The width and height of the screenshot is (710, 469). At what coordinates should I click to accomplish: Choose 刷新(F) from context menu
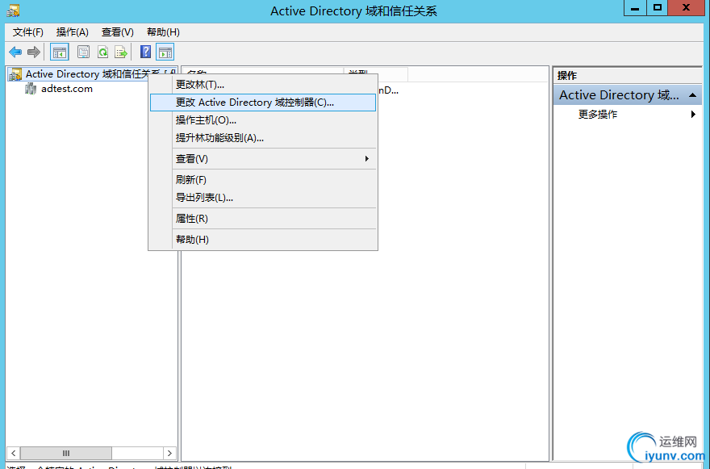263,180
